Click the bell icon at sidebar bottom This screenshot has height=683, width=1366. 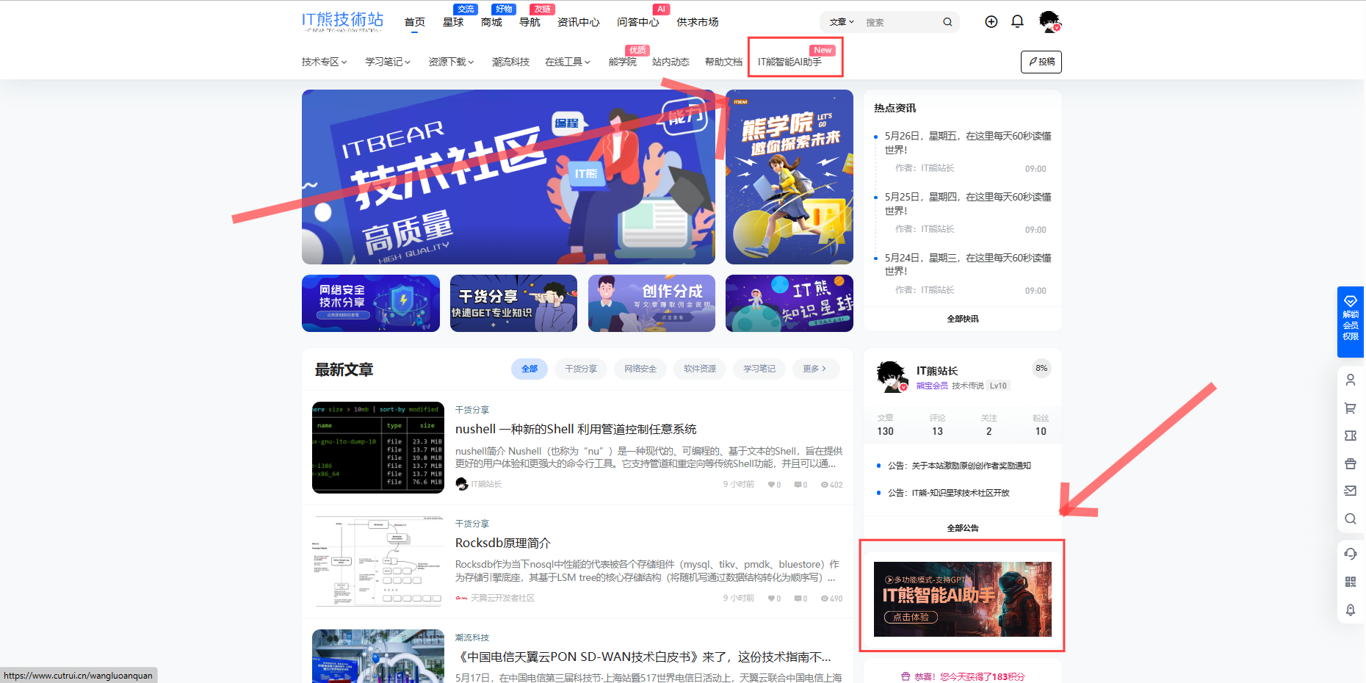[x=1351, y=610]
